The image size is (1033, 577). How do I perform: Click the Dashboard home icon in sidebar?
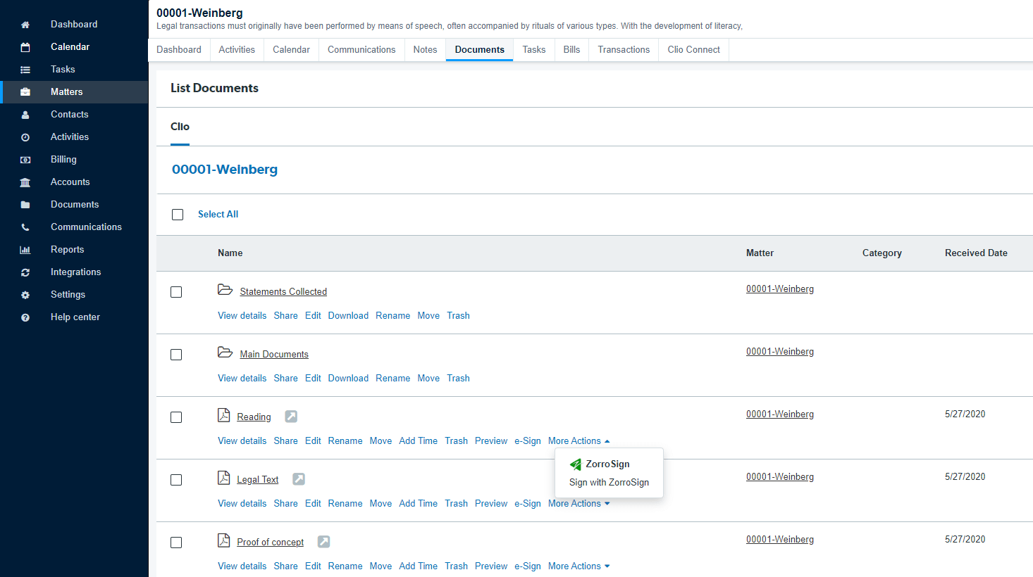pyautogui.click(x=25, y=25)
